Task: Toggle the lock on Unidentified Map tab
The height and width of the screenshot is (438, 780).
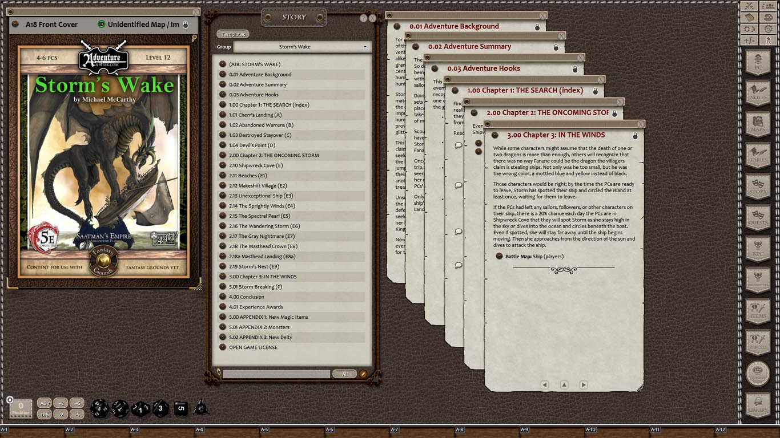Action: click(186, 25)
